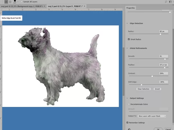Viewport: 174px width, 130px height.
Task: Click the Contrast slider handle
Action: tap(152, 76)
